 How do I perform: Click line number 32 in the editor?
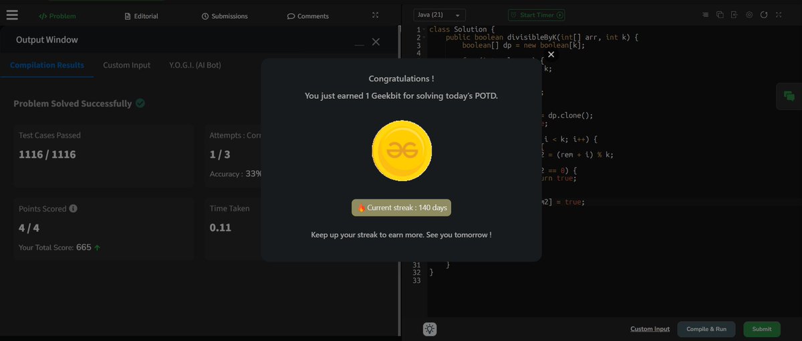pos(417,272)
